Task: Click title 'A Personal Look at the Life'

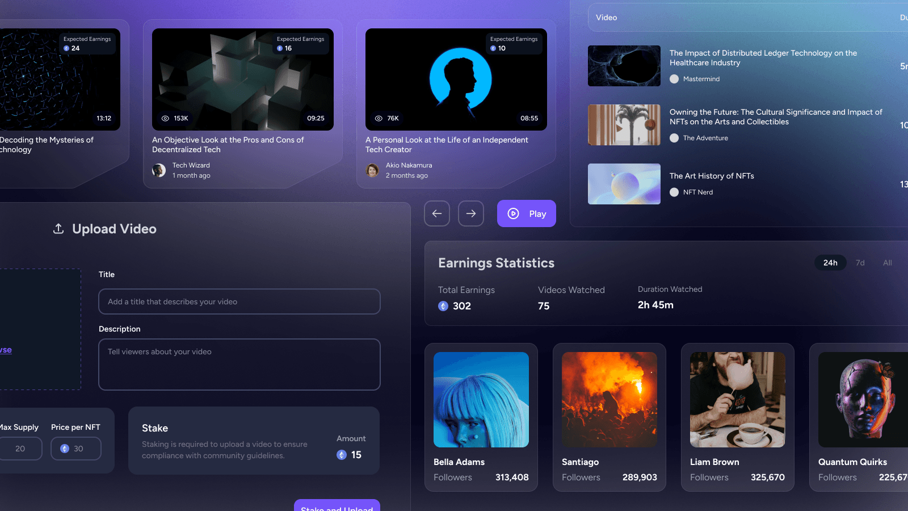Action: [447, 145]
